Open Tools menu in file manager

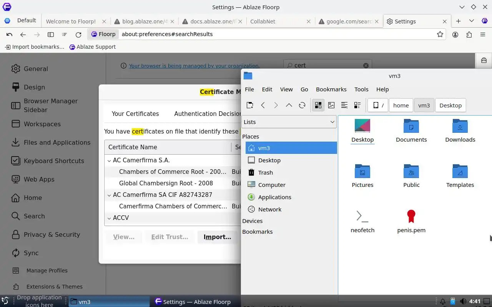tap(361, 89)
